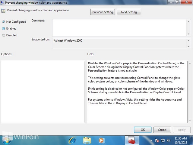Open Windows Media Player taskbar icon
Image resolution: width=193 pixels, height=145 pixels.
(x=102, y=140)
